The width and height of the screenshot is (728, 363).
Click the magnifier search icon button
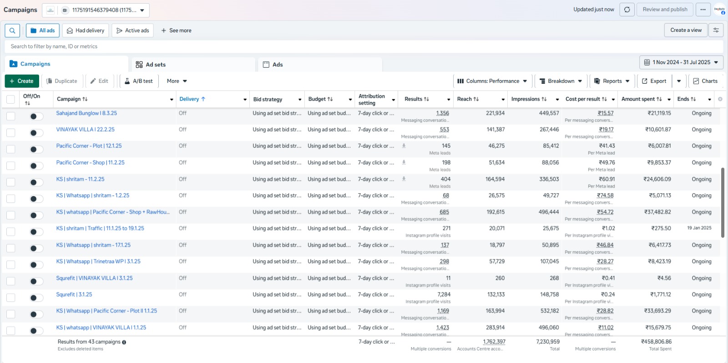[x=12, y=30]
